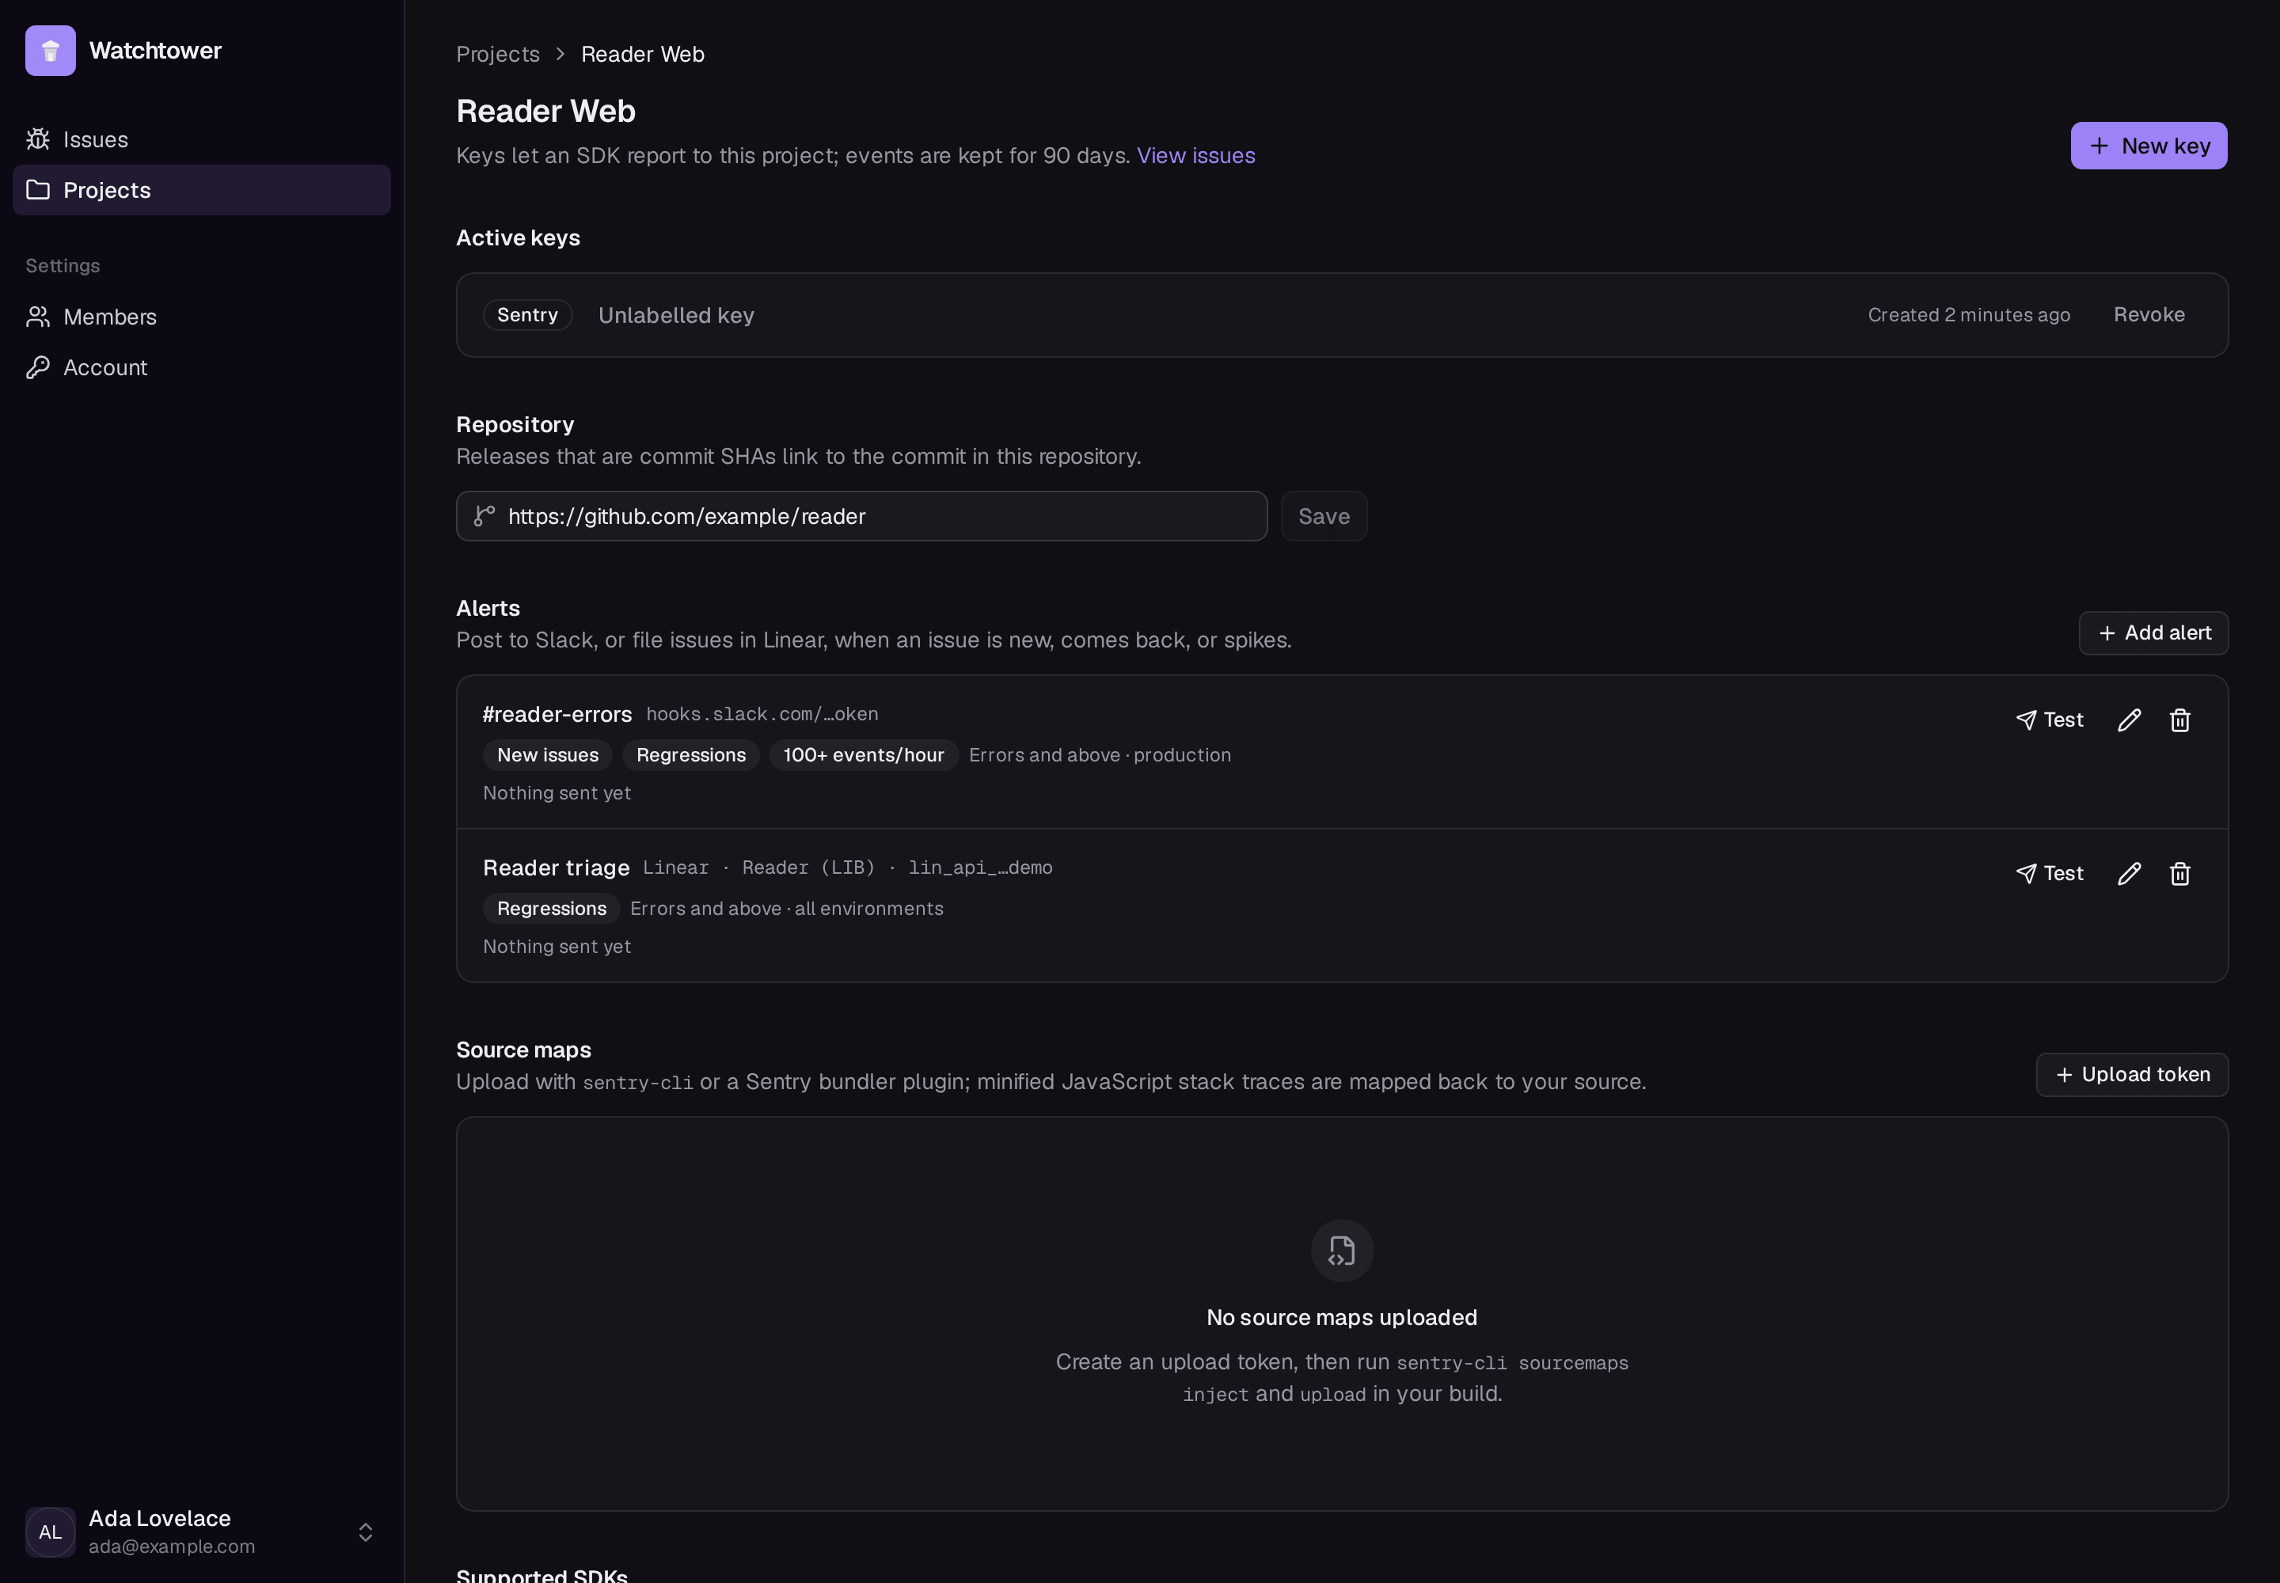Revoke the Unlabelled key
Viewport: 2280px width, 1583px height.
pyautogui.click(x=2149, y=315)
